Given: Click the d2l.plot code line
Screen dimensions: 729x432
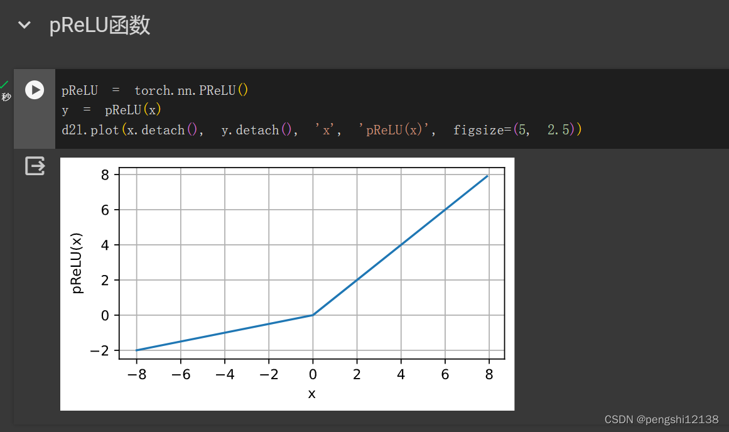Looking at the screenshot, I should point(321,130).
